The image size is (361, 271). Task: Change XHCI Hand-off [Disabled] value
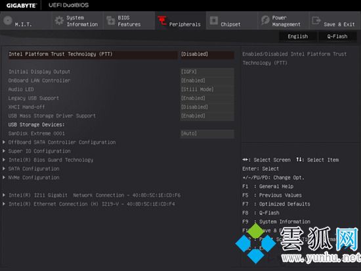tap(207, 107)
